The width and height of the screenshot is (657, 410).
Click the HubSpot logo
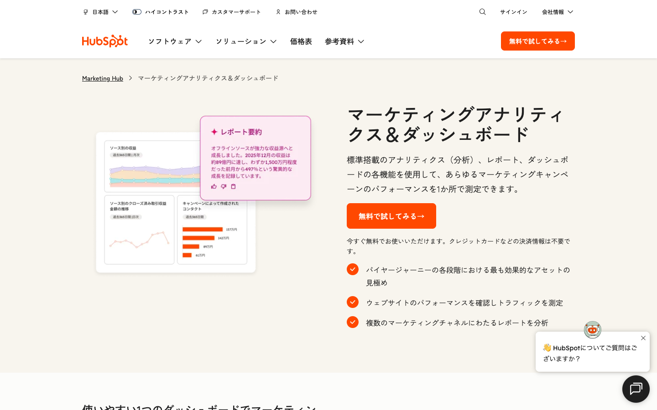[105, 41]
